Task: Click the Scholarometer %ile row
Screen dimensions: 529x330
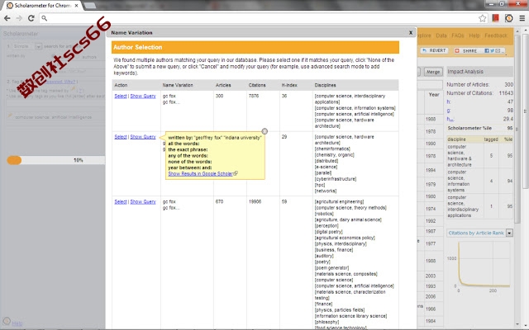Action: tap(479, 129)
